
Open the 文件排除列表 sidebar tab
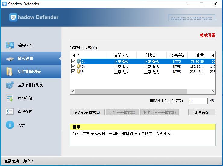tap(29, 72)
